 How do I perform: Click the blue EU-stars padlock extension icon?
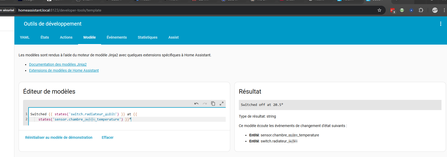click(411, 10)
